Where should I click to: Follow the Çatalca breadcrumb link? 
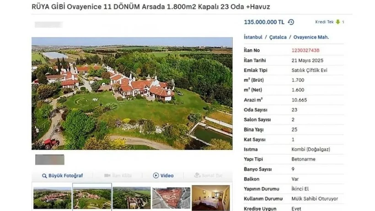click(278, 37)
